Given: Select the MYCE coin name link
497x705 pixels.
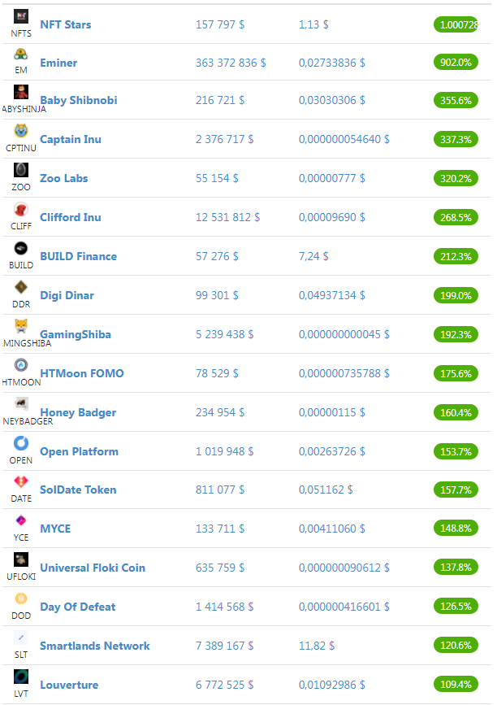Looking at the screenshot, I should coord(55,529).
